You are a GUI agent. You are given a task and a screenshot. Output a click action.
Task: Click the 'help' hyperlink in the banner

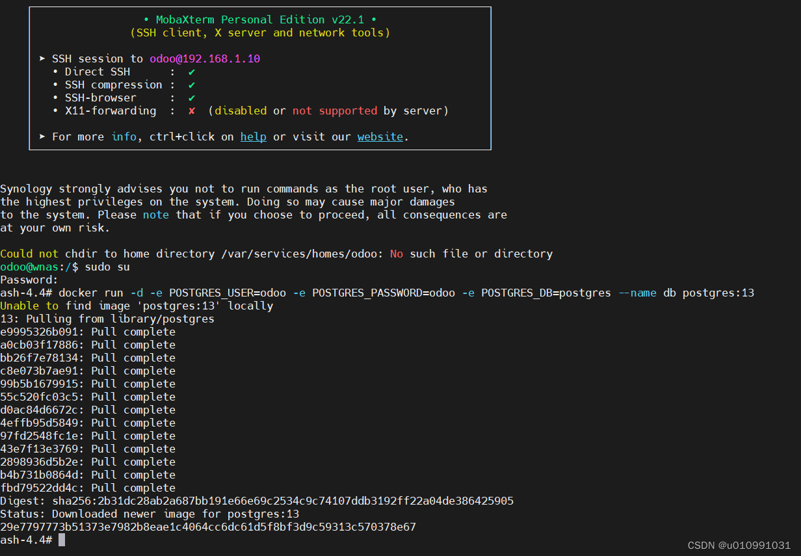[x=253, y=137]
